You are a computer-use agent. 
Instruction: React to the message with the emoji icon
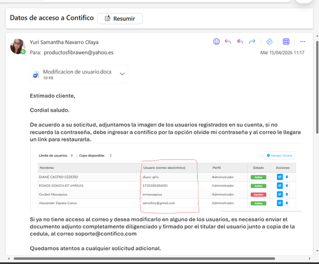[216, 41]
